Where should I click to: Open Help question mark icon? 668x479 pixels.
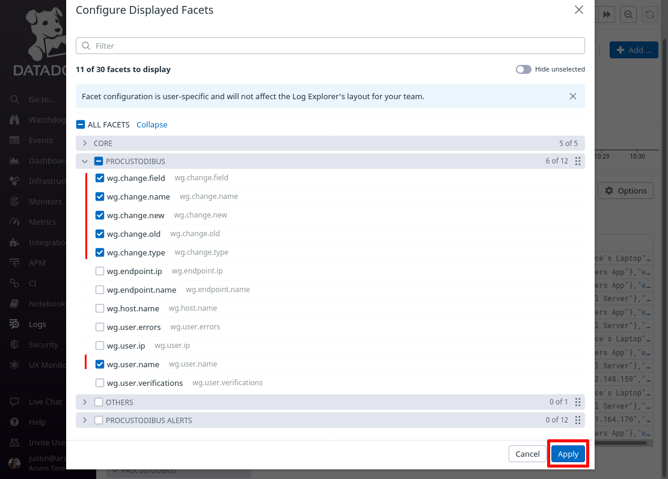click(14, 422)
